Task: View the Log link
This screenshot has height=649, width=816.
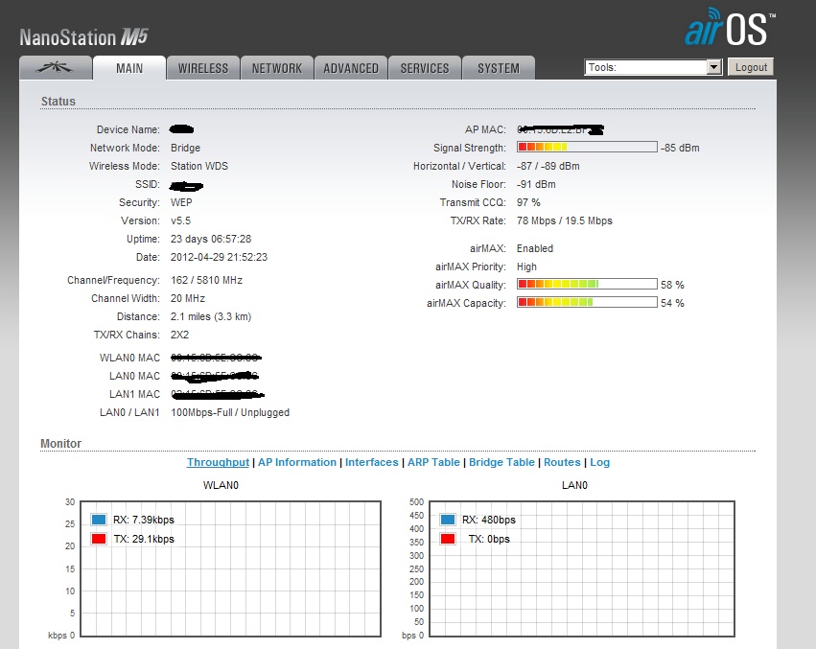Action: coord(599,462)
